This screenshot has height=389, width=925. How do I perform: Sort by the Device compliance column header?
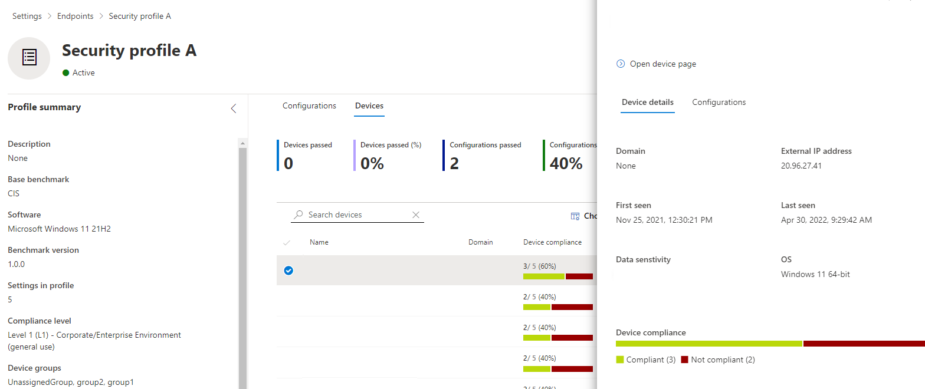(552, 242)
